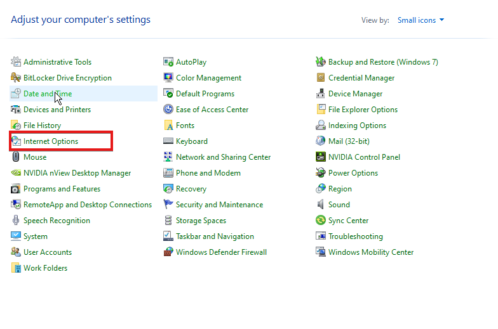Click the BitLocker Drive Encryption icon
Image resolution: width=498 pixels, height=329 pixels.
[15, 77]
